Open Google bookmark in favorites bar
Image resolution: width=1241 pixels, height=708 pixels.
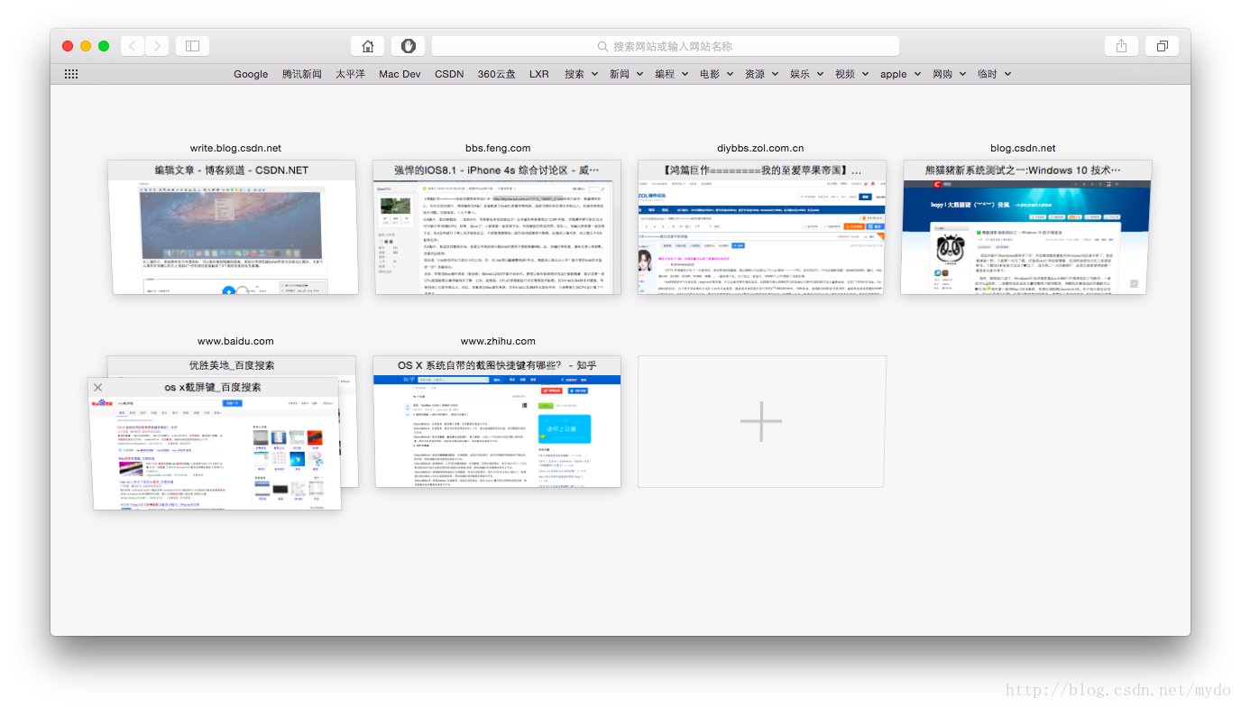click(x=251, y=74)
